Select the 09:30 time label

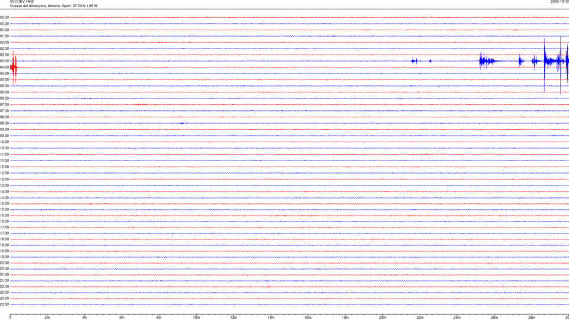tap(4, 136)
